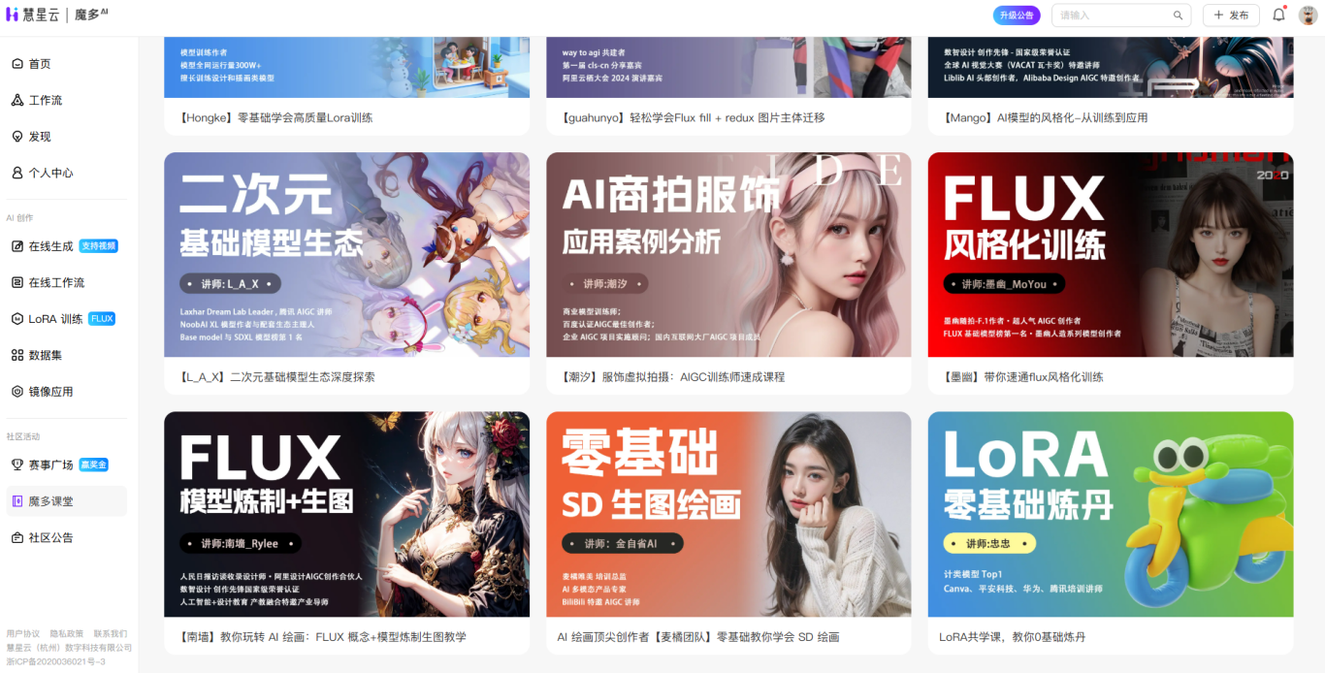Open the LoRA 零基础炼丹 thumbnail
The height and width of the screenshot is (673, 1325).
(1111, 514)
